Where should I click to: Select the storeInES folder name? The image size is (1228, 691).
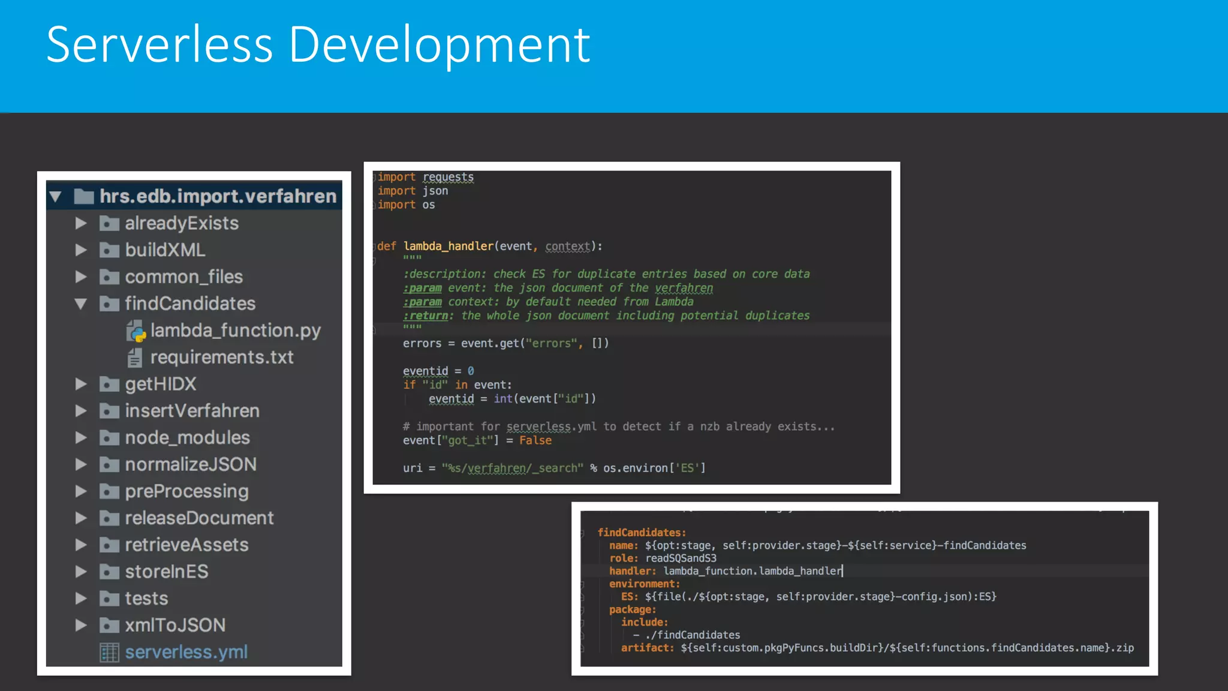point(167,572)
